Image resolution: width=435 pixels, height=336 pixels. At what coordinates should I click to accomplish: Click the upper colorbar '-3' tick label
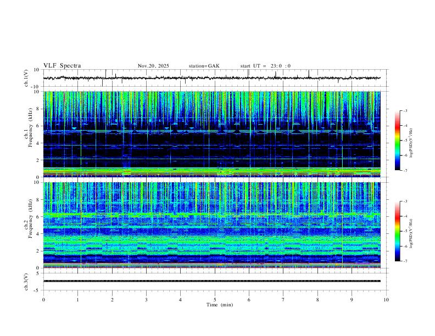tap(405, 110)
